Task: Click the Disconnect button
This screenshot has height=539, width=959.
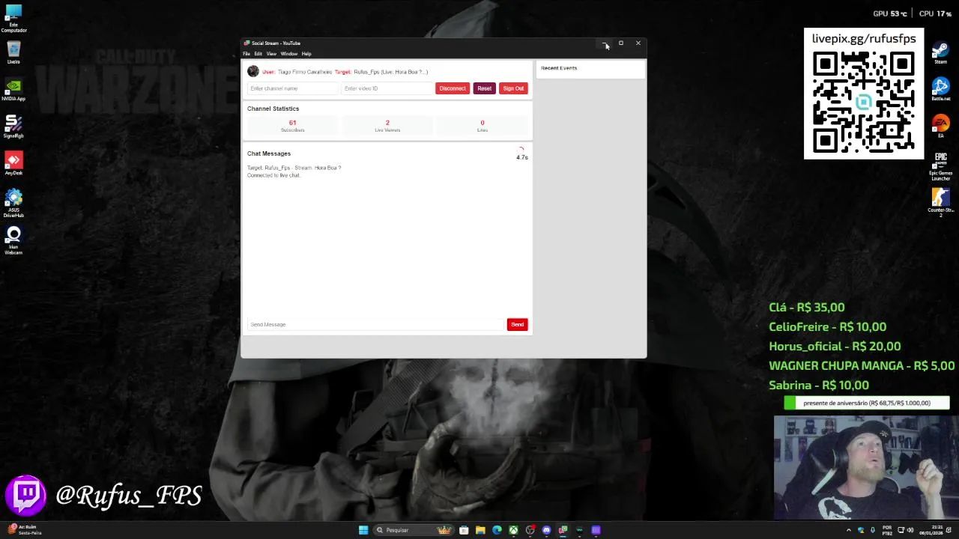Action: pyautogui.click(x=453, y=88)
